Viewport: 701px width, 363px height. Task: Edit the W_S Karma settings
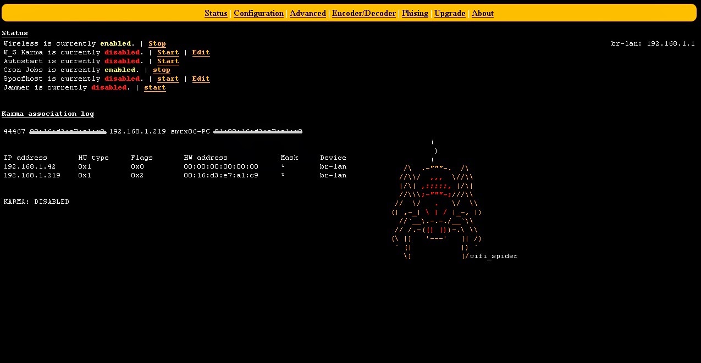201,52
